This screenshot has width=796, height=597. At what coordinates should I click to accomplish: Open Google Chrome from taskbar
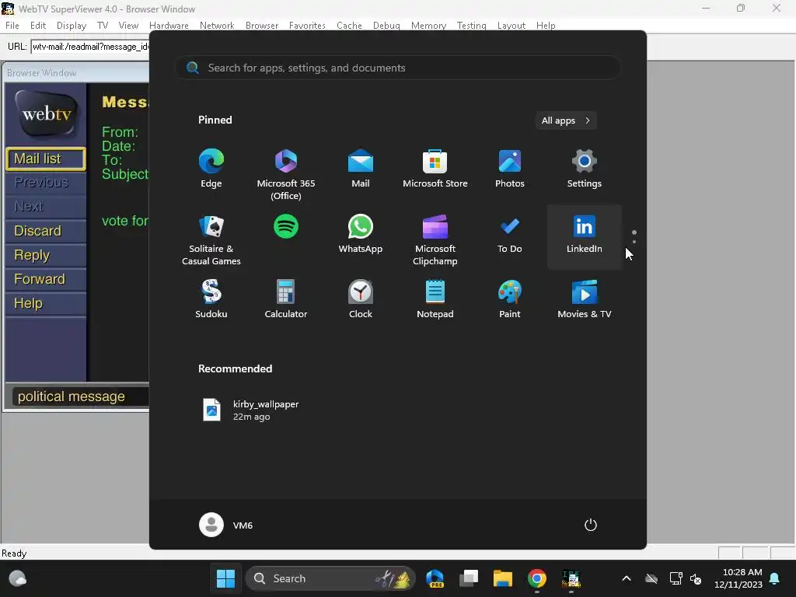(x=536, y=578)
